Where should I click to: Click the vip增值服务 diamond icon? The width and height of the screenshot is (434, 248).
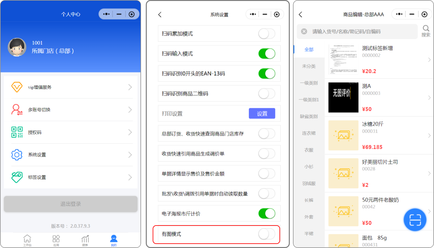pos(17,87)
